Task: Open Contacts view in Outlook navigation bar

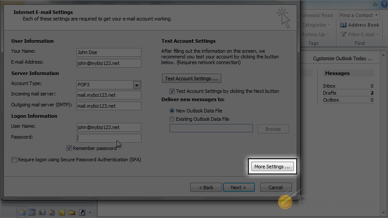Action: [42, 212]
